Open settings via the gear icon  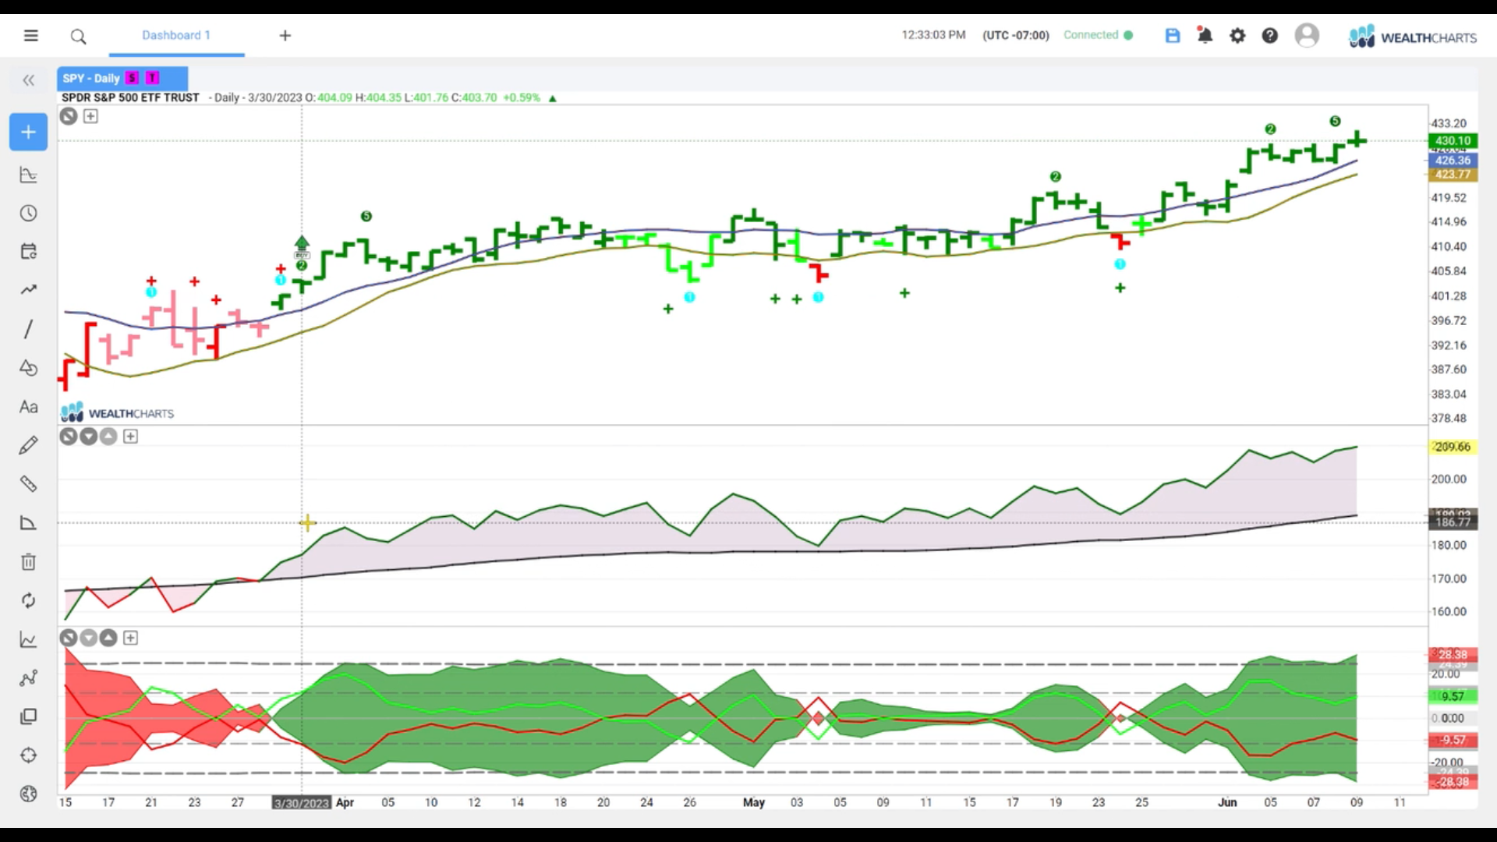pyautogui.click(x=1237, y=36)
